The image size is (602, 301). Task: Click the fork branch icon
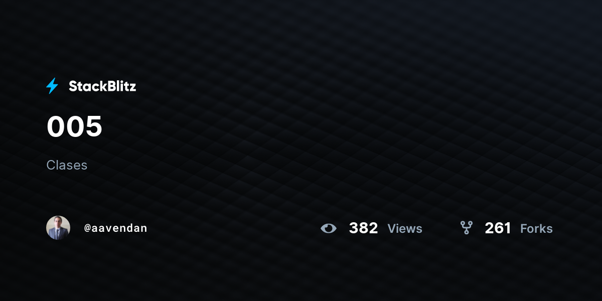tap(467, 228)
